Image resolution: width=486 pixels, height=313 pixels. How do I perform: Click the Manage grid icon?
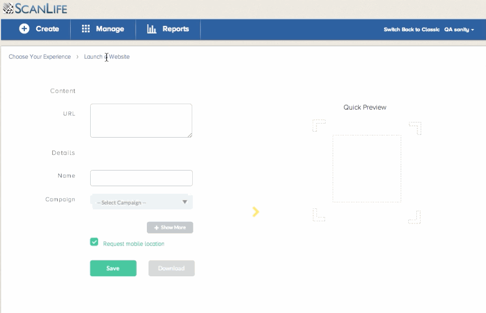click(86, 29)
